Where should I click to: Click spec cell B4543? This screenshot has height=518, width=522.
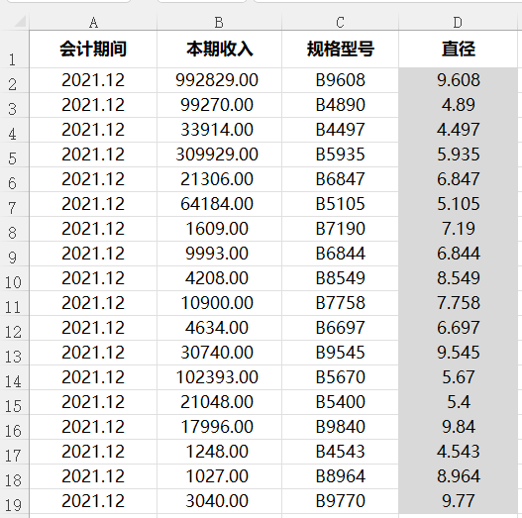pos(340,452)
